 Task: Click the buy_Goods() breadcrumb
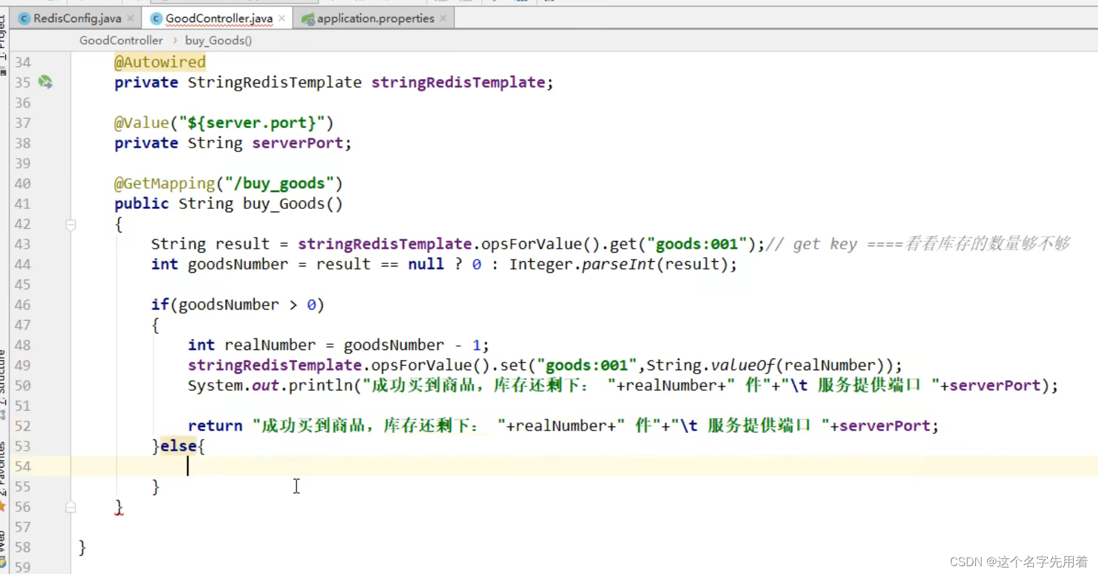pos(219,40)
